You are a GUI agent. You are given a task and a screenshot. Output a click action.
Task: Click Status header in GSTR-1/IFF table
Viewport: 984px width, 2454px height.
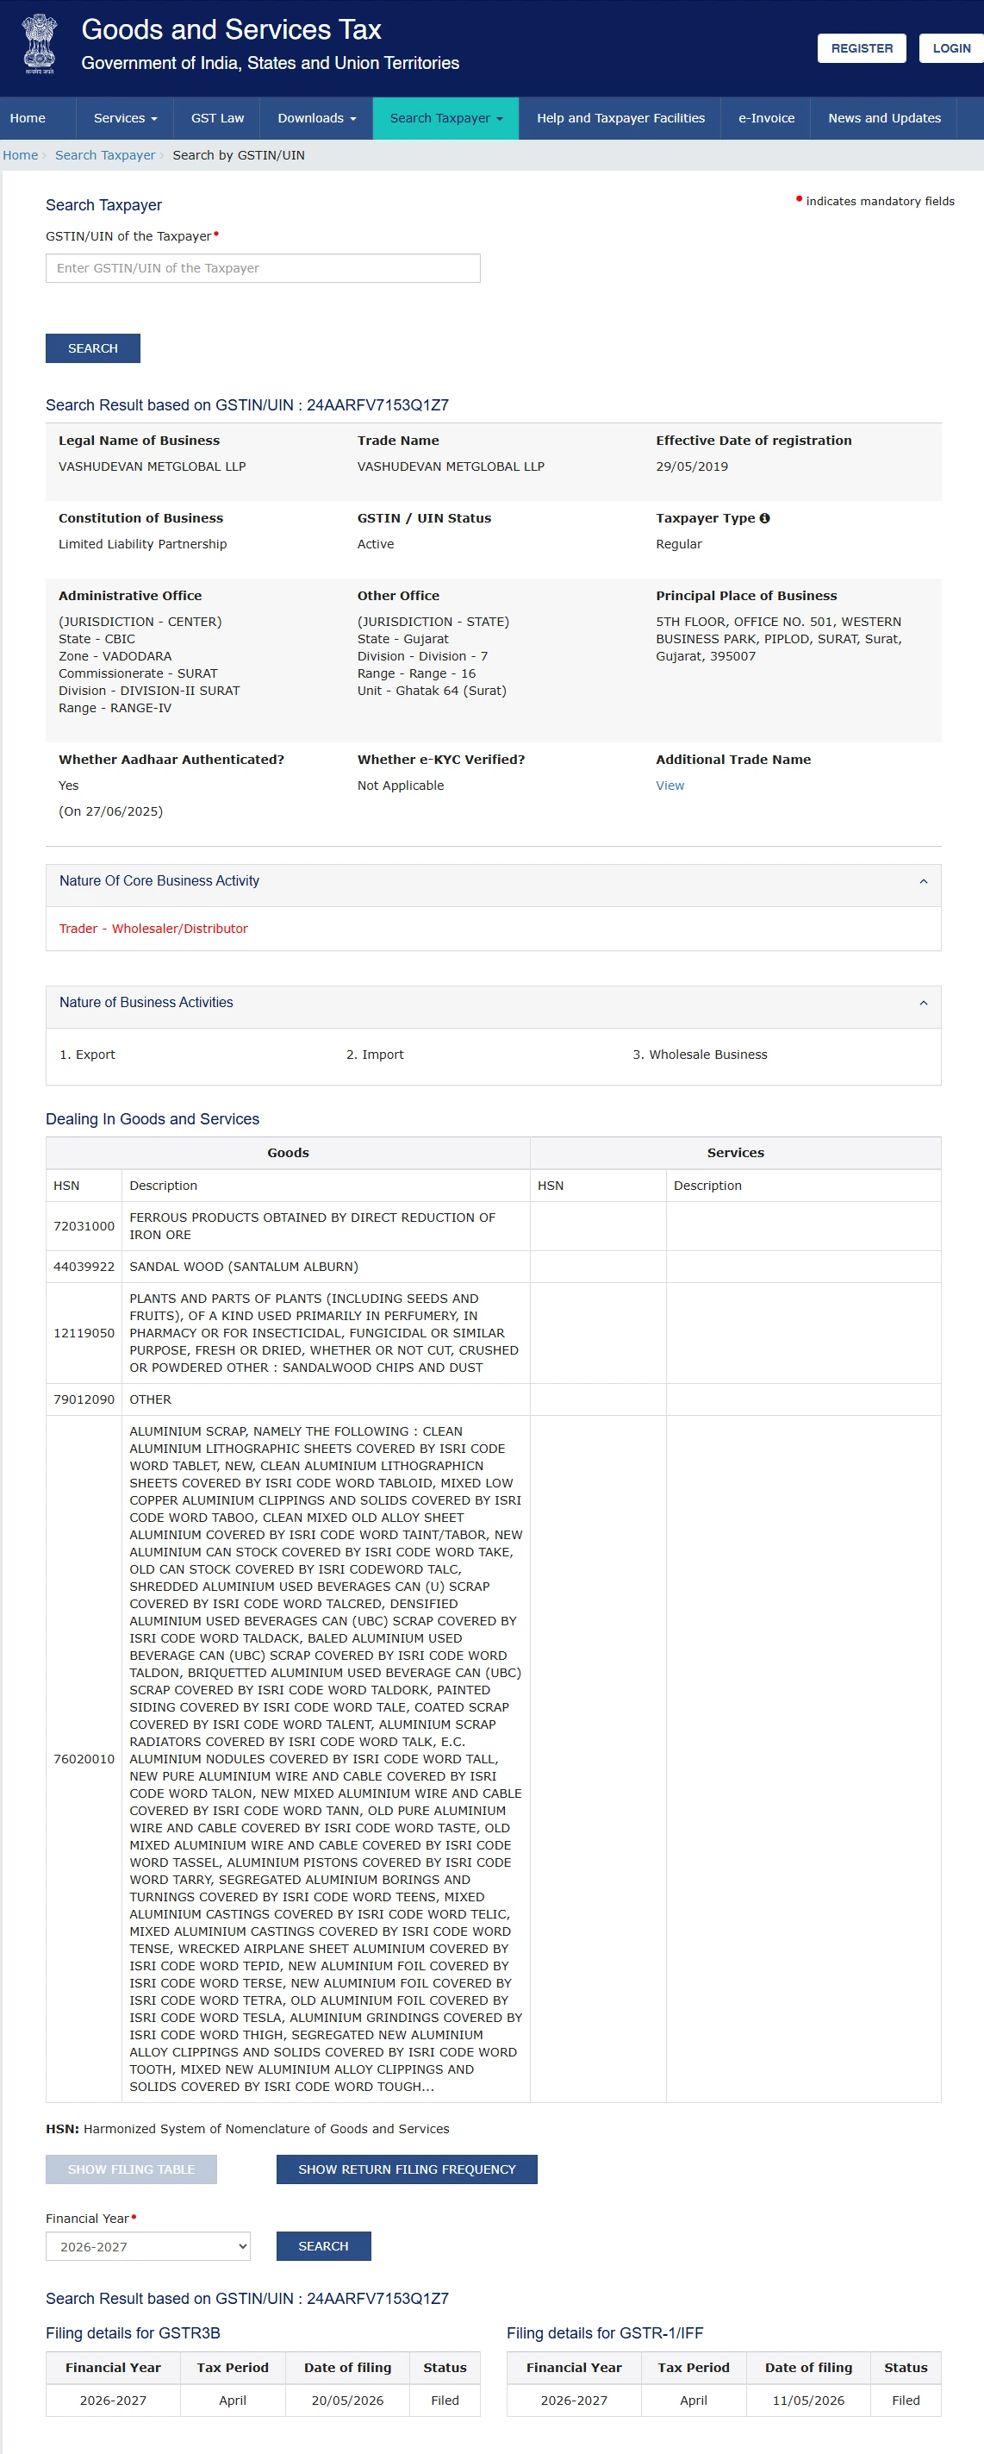[x=905, y=2367]
